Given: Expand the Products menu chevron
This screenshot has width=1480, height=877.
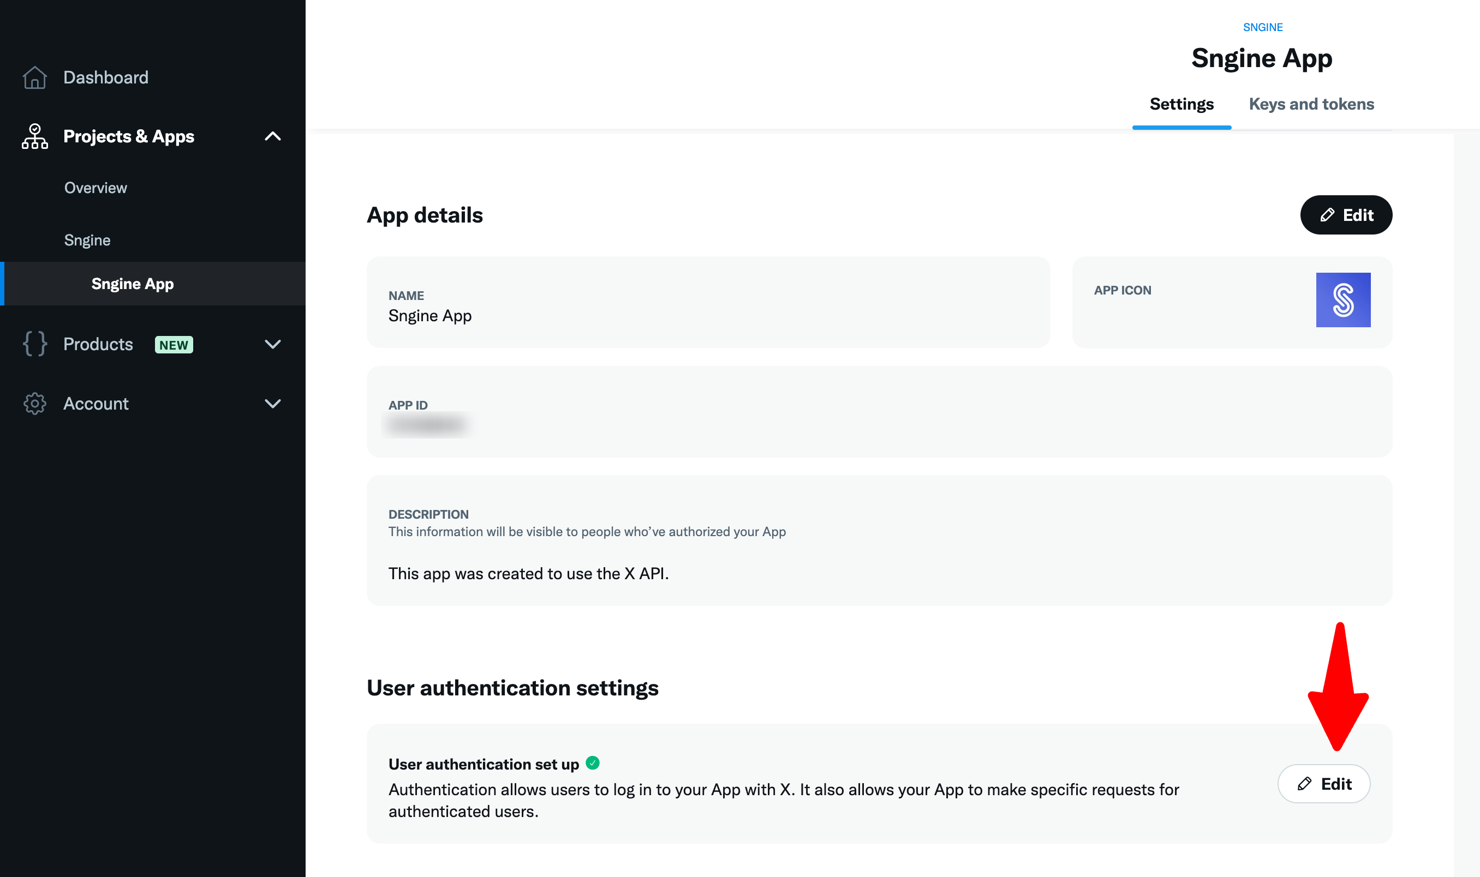Looking at the screenshot, I should pyautogui.click(x=272, y=344).
